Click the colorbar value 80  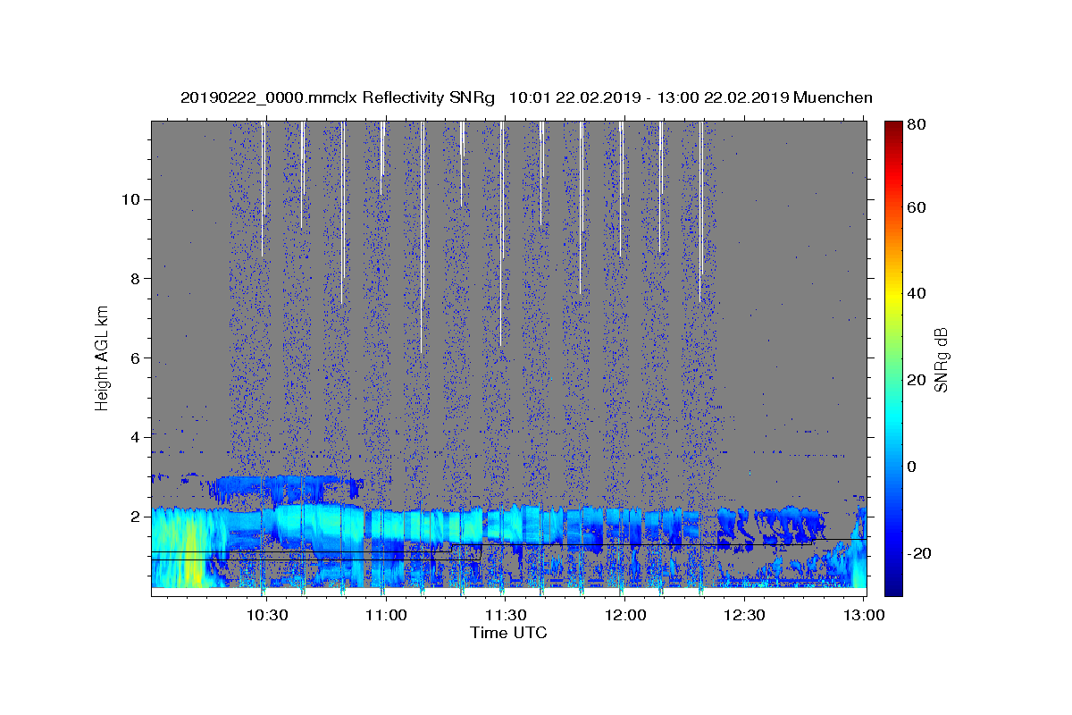coord(917,125)
